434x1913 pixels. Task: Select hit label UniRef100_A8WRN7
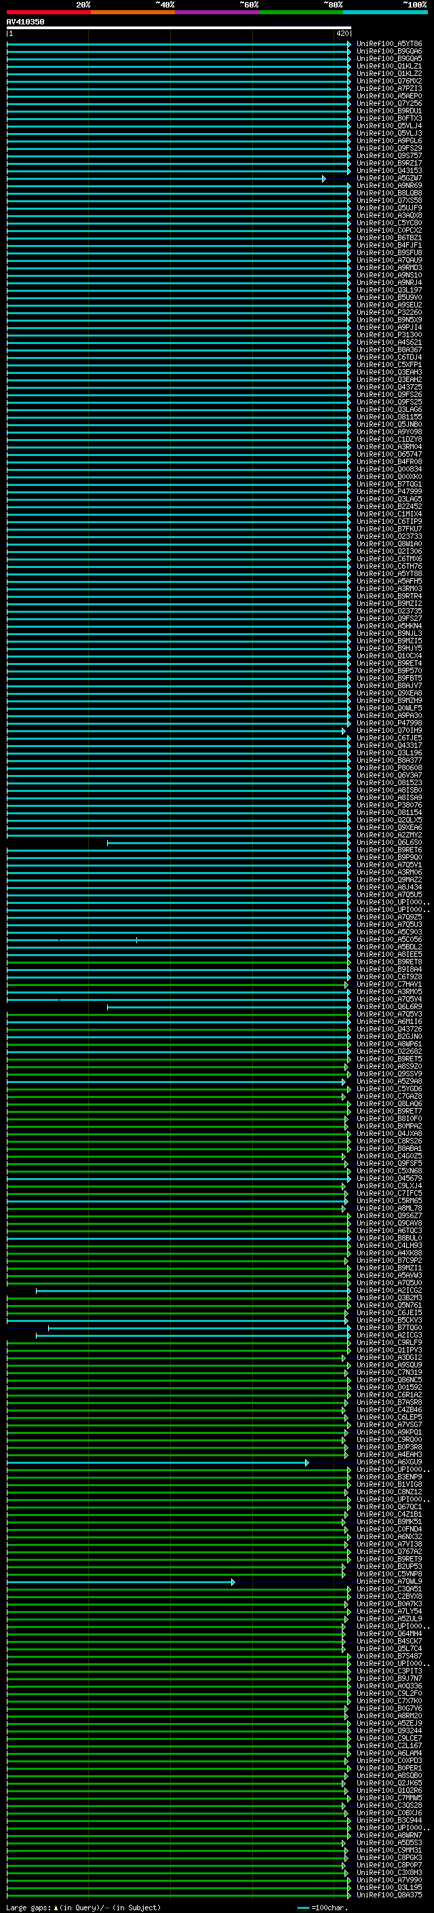(389, 1836)
